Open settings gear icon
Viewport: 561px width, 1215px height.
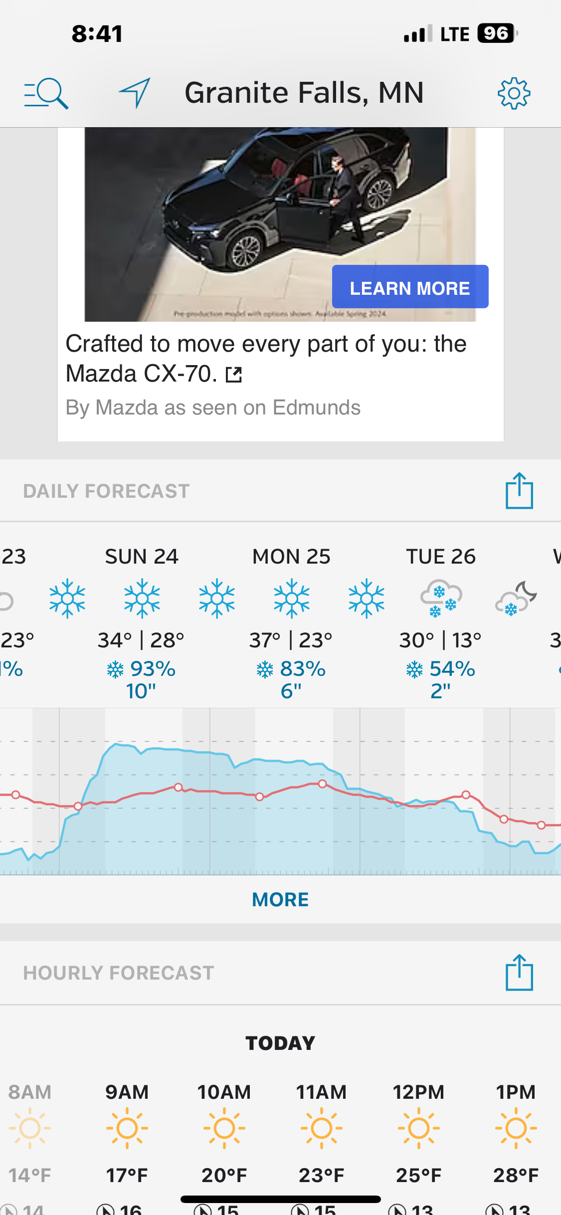coord(514,93)
